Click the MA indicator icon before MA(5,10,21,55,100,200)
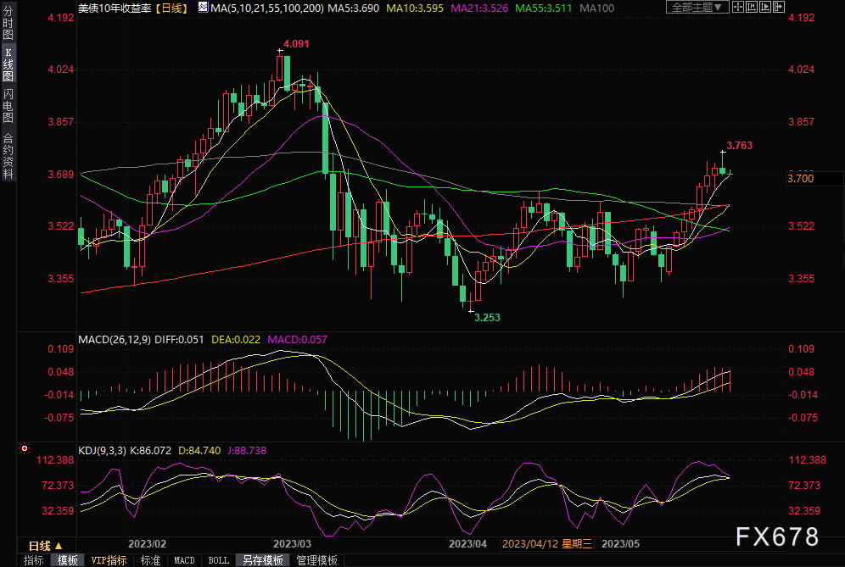845x567 pixels. [203, 7]
